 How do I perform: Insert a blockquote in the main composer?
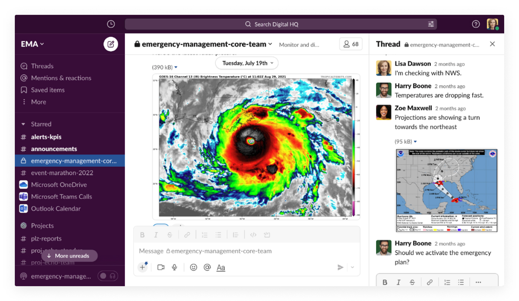click(x=235, y=235)
